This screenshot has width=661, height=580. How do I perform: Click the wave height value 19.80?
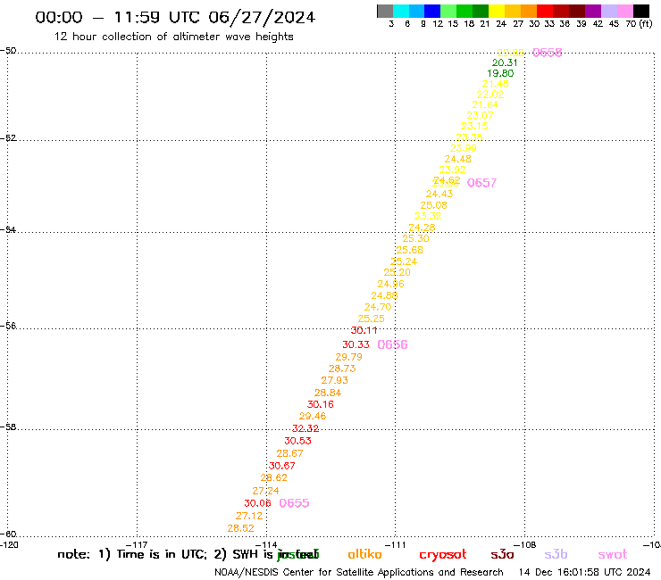click(x=500, y=73)
